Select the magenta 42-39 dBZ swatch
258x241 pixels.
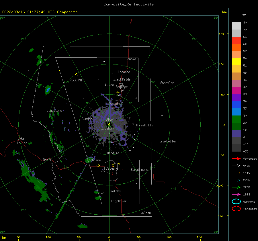(x=236, y=91)
